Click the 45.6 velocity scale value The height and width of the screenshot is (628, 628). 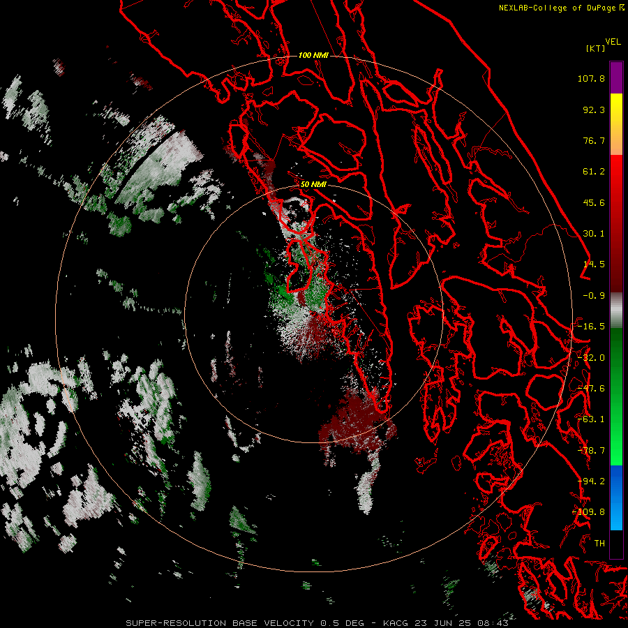[x=594, y=202]
